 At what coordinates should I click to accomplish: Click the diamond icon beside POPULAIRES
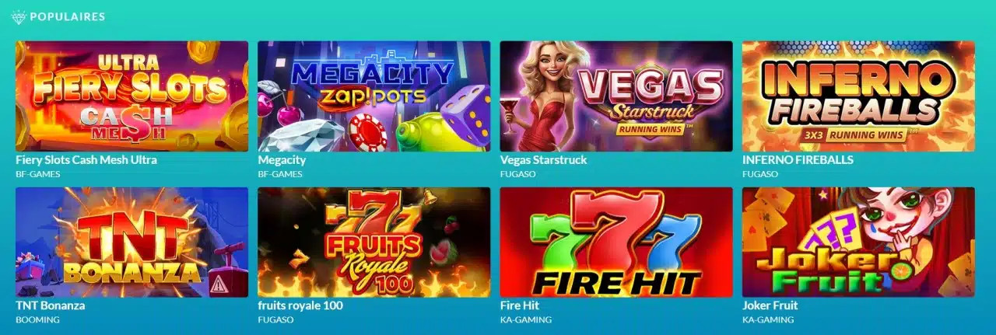[18, 16]
